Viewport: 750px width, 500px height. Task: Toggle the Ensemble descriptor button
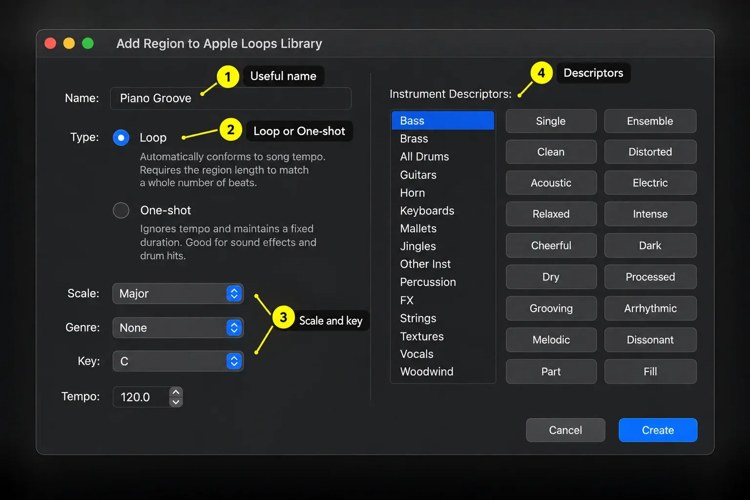[x=650, y=121]
